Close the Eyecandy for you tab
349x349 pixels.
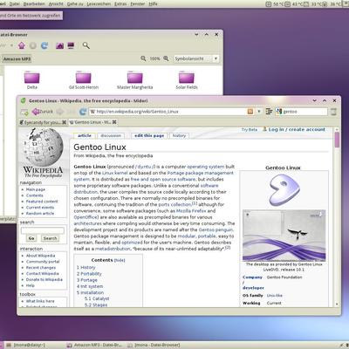pyautogui.click(x=64, y=122)
